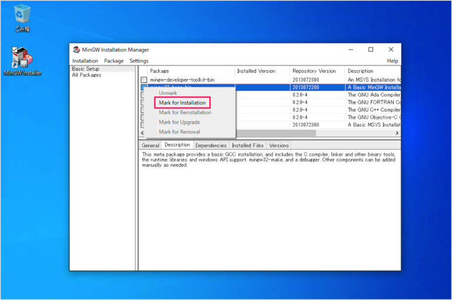This screenshot has width=452, height=300.
Task: Click the GNU Ada Compiler description
Action: tap(374, 95)
